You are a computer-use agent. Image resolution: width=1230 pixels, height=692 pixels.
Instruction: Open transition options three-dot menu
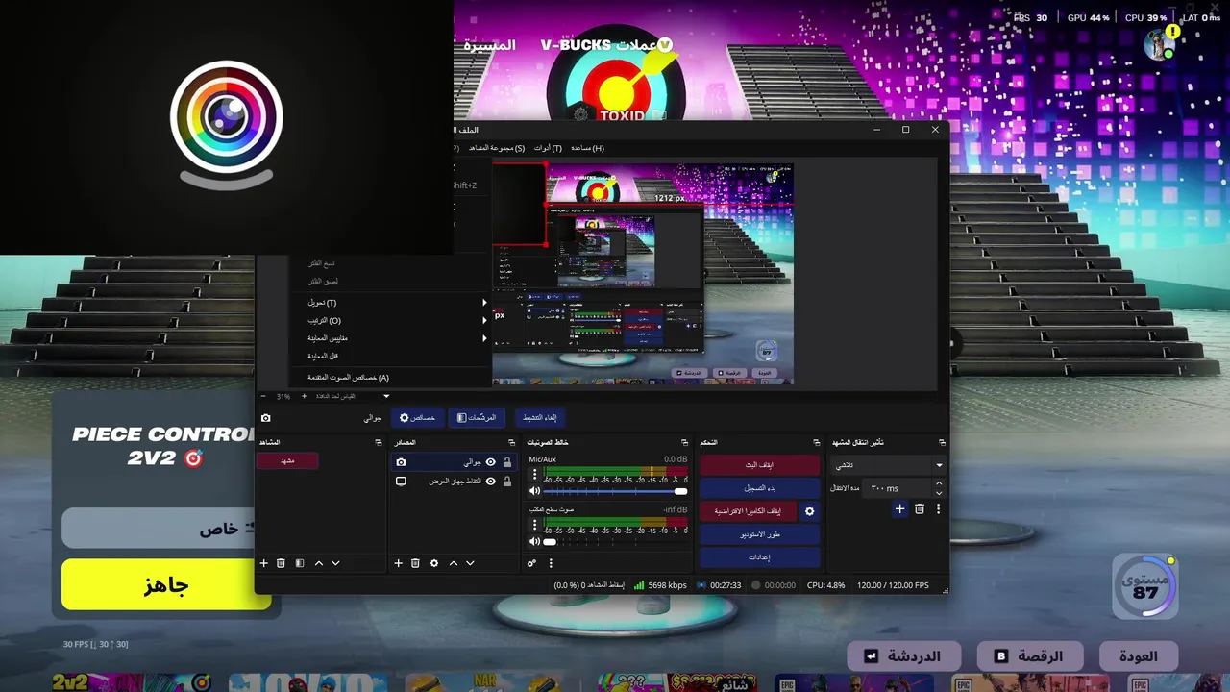click(x=938, y=508)
